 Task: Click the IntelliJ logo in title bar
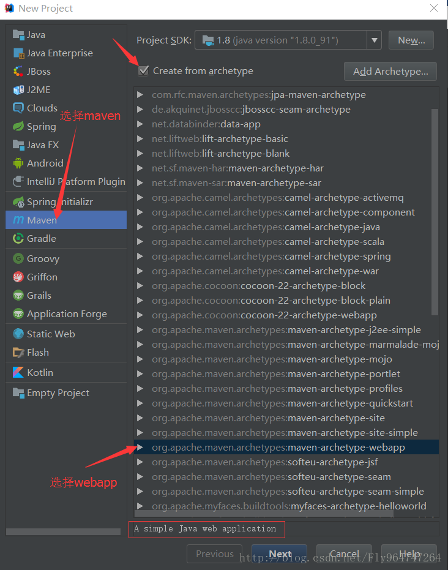point(9,8)
